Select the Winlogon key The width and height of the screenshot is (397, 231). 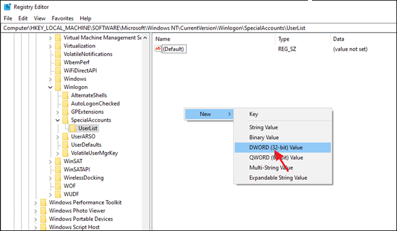(x=76, y=87)
